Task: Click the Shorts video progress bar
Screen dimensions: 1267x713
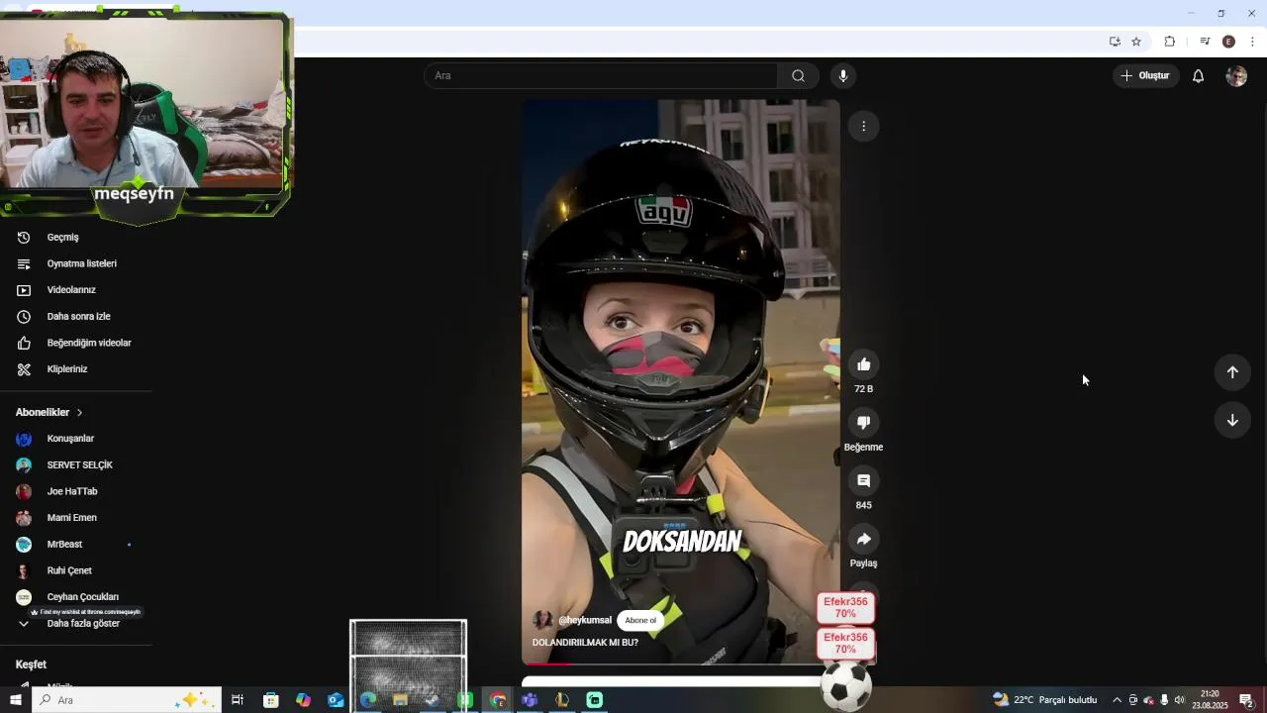Action: click(x=681, y=663)
